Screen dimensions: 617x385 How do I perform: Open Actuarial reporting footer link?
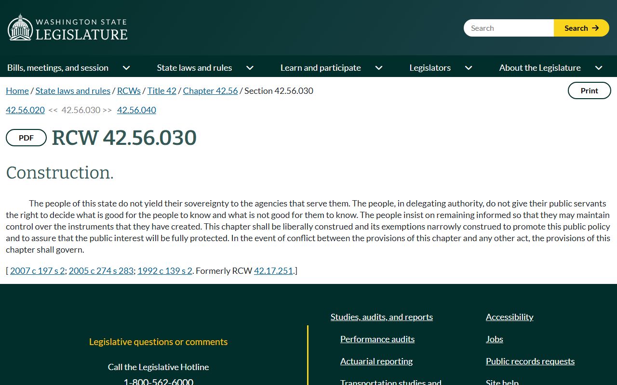[376, 361]
